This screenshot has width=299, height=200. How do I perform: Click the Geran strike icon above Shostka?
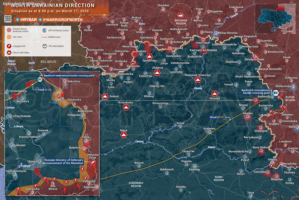(x=214, y=94)
